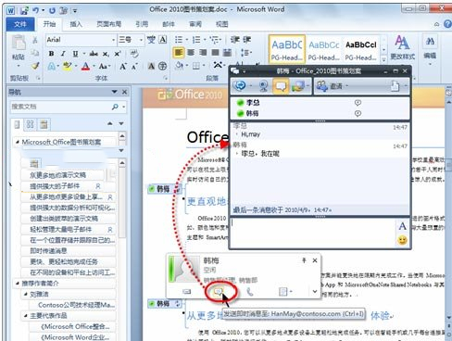Click the Format Painter brush icon
Image resolution: width=452 pixels, height=341 pixels.
coord(35,66)
